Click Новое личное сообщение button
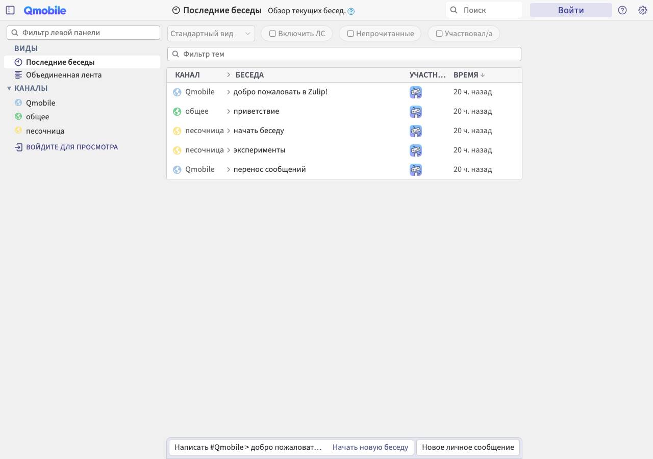This screenshot has height=459, width=653. 468,447
